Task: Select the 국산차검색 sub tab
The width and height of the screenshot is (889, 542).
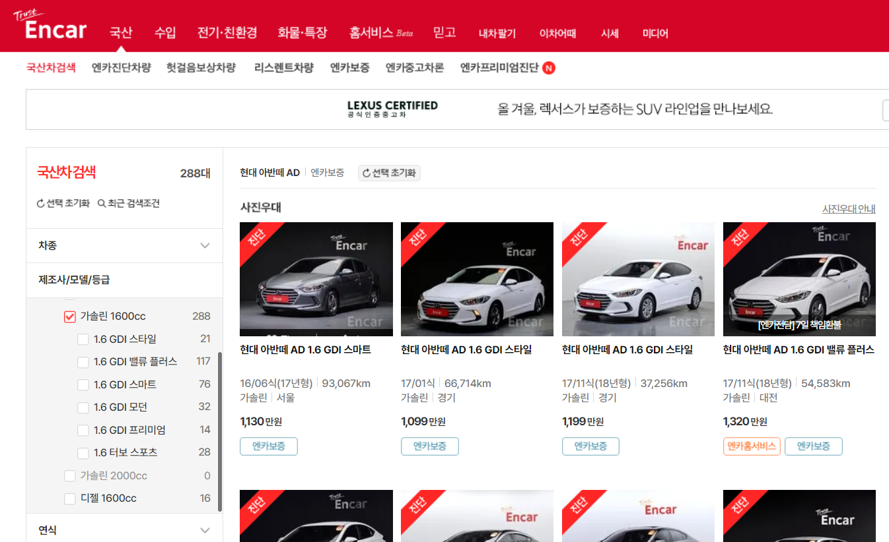Action: [51, 67]
